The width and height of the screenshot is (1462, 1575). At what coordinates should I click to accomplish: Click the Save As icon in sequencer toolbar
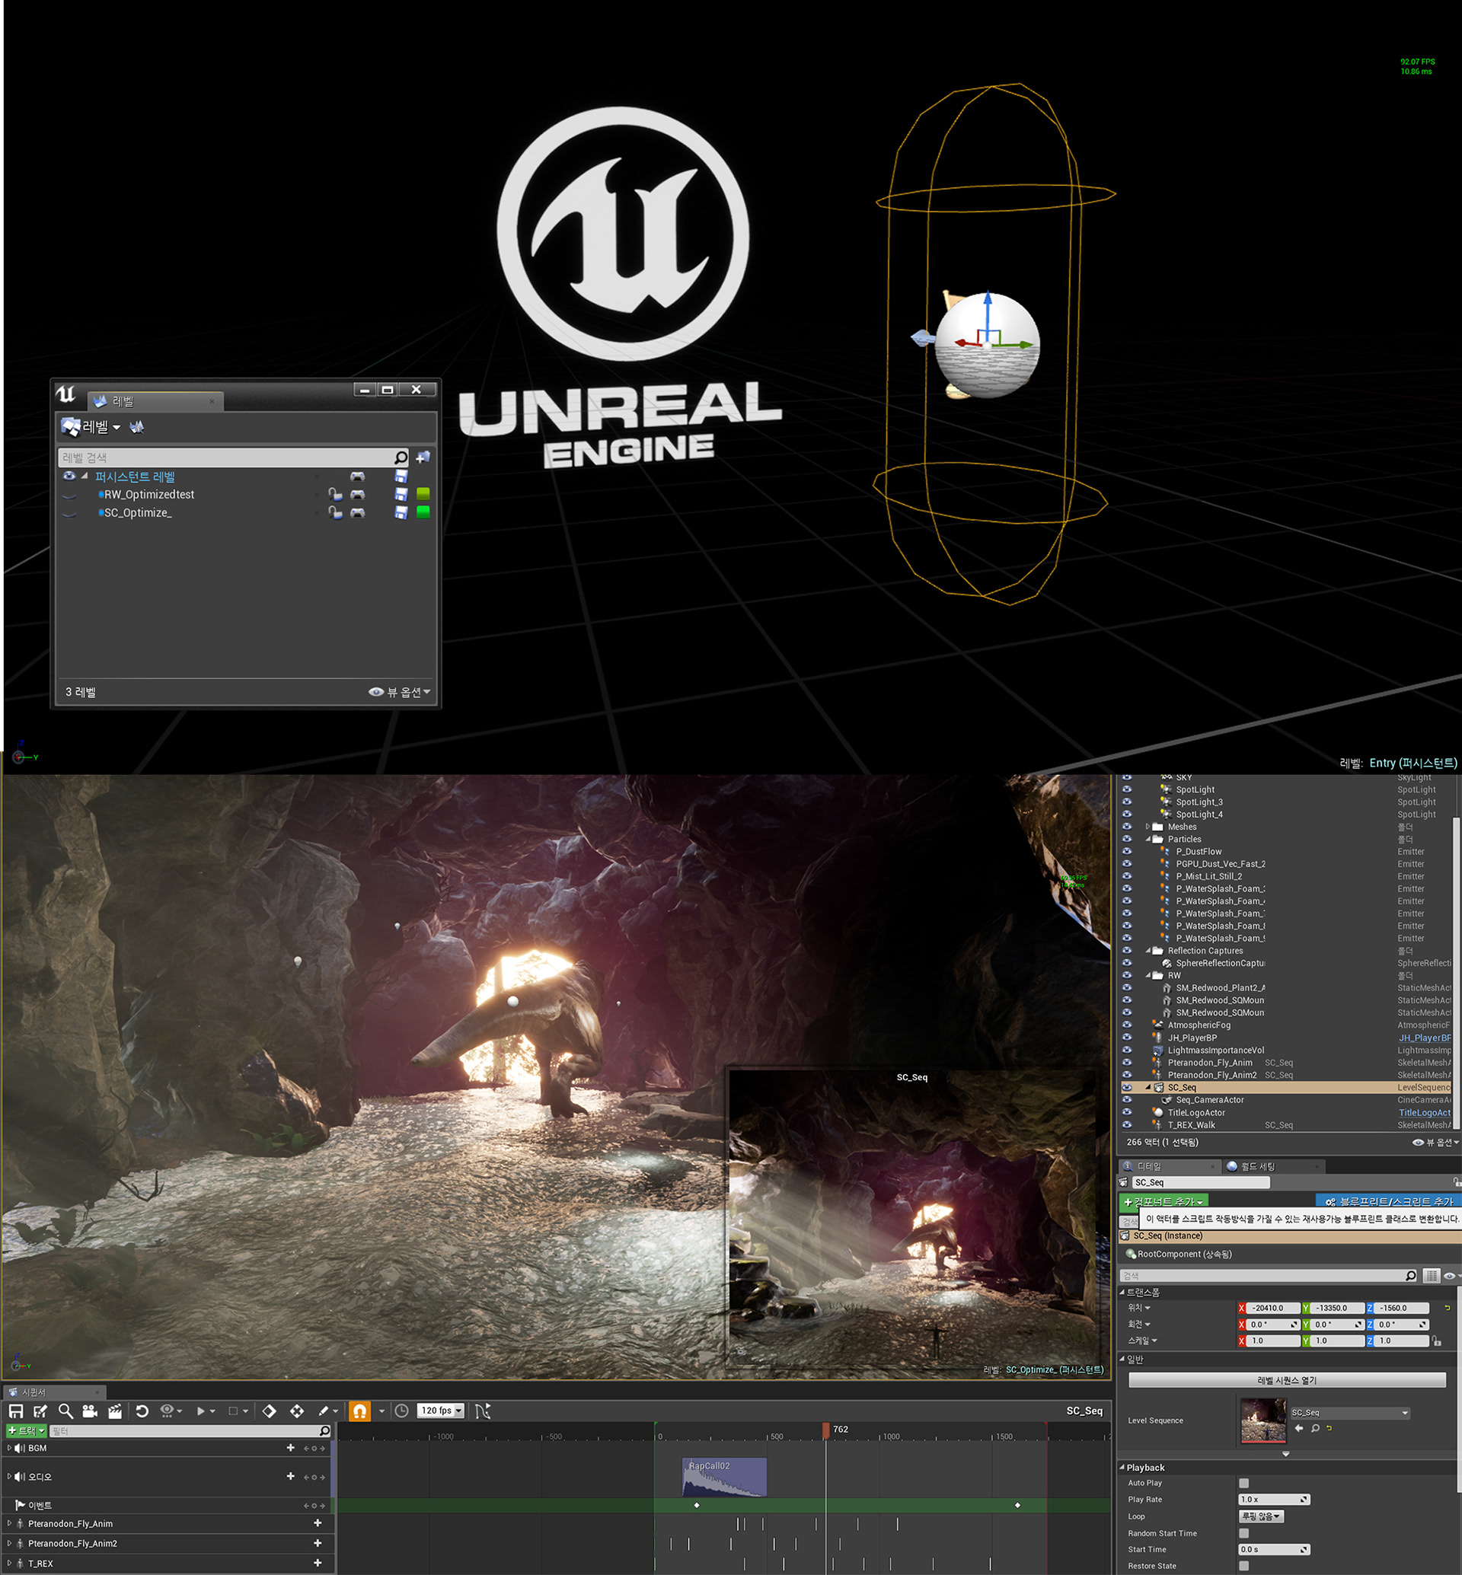click(x=40, y=1411)
